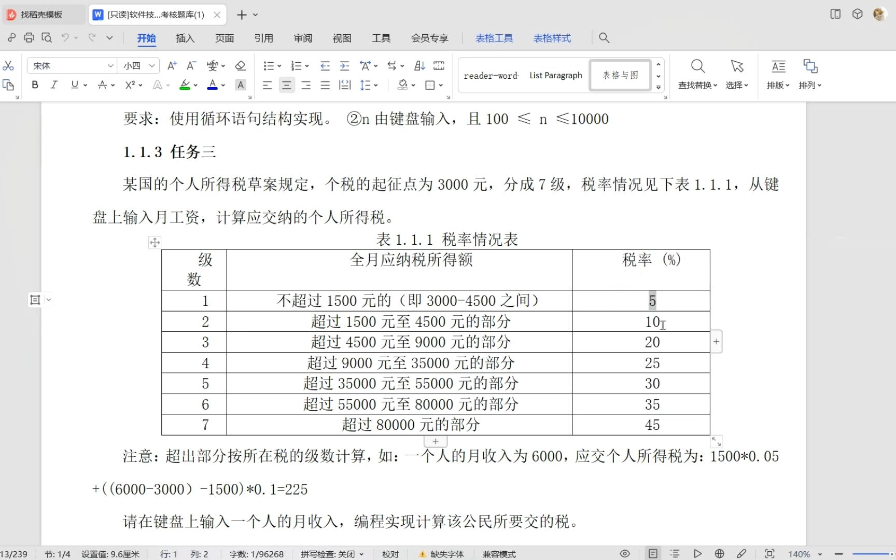Apply bold formatting to selected text
896x560 pixels.
tap(34, 85)
